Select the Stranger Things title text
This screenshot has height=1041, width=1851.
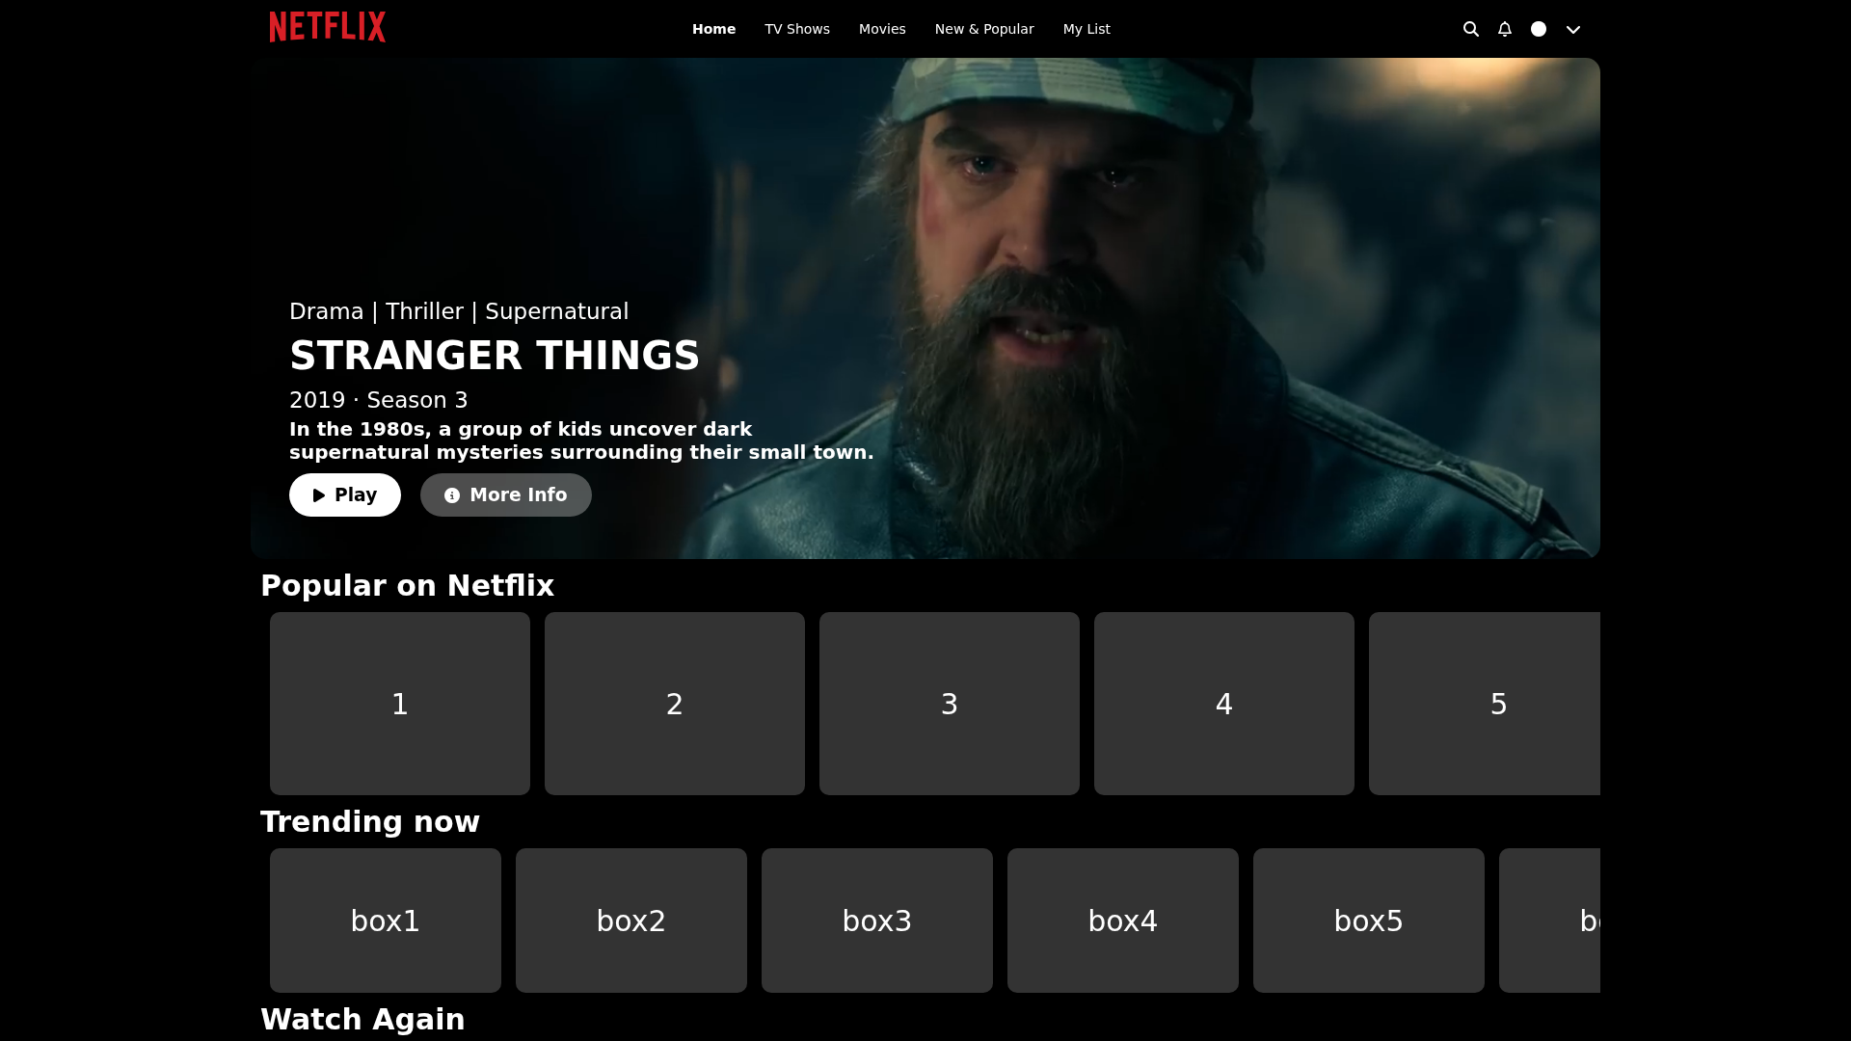click(495, 355)
